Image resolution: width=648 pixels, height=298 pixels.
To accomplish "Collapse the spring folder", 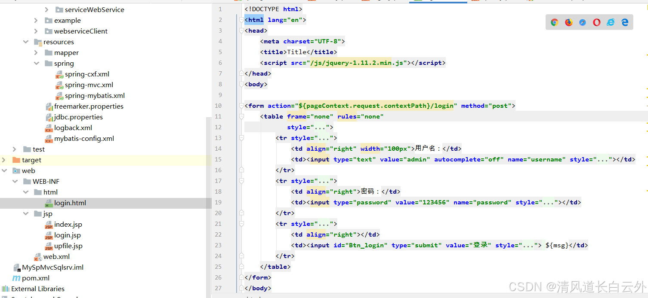I will (x=37, y=63).
